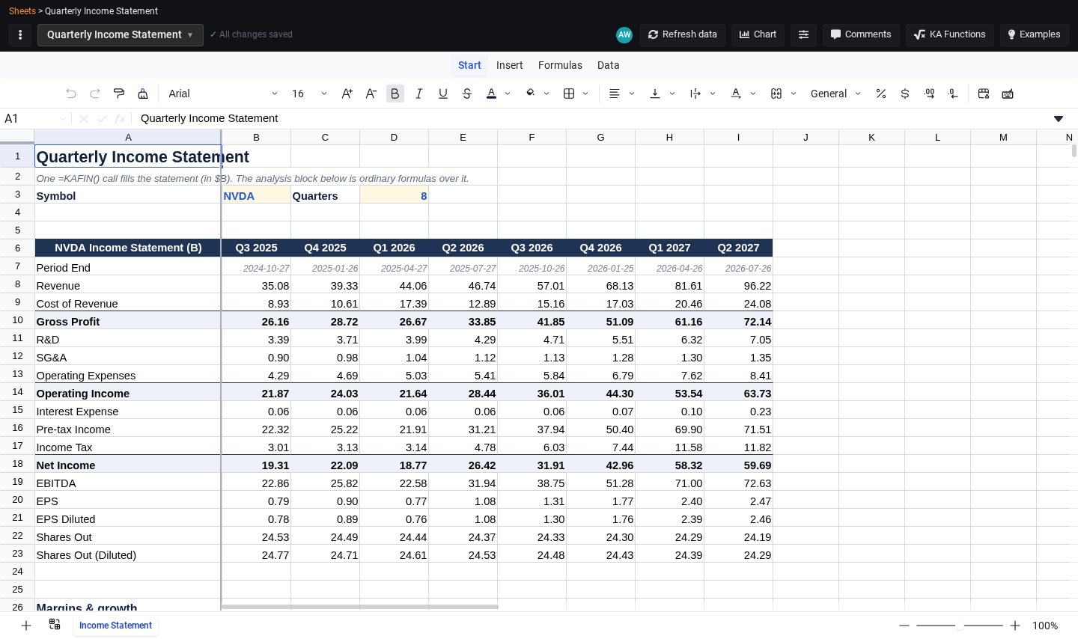Click the AW user avatar
This screenshot has height=639, width=1078.
(x=624, y=34)
